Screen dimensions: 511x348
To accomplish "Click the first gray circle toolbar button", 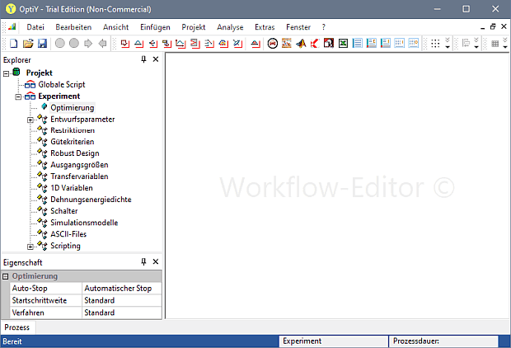I will point(60,43).
